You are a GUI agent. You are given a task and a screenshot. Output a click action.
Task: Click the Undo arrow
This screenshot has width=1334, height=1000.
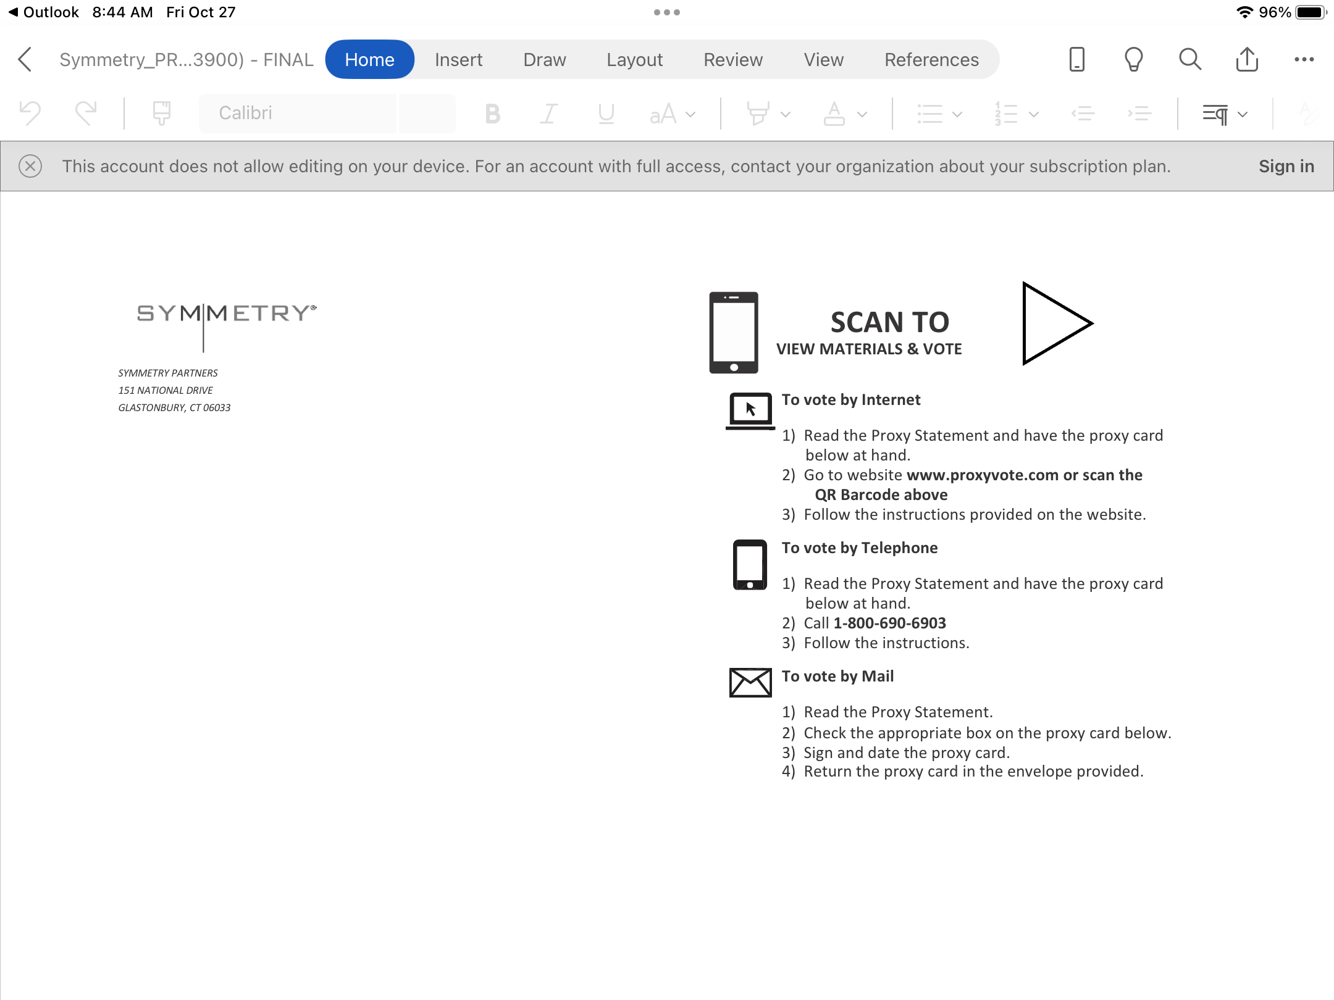[30, 113]
